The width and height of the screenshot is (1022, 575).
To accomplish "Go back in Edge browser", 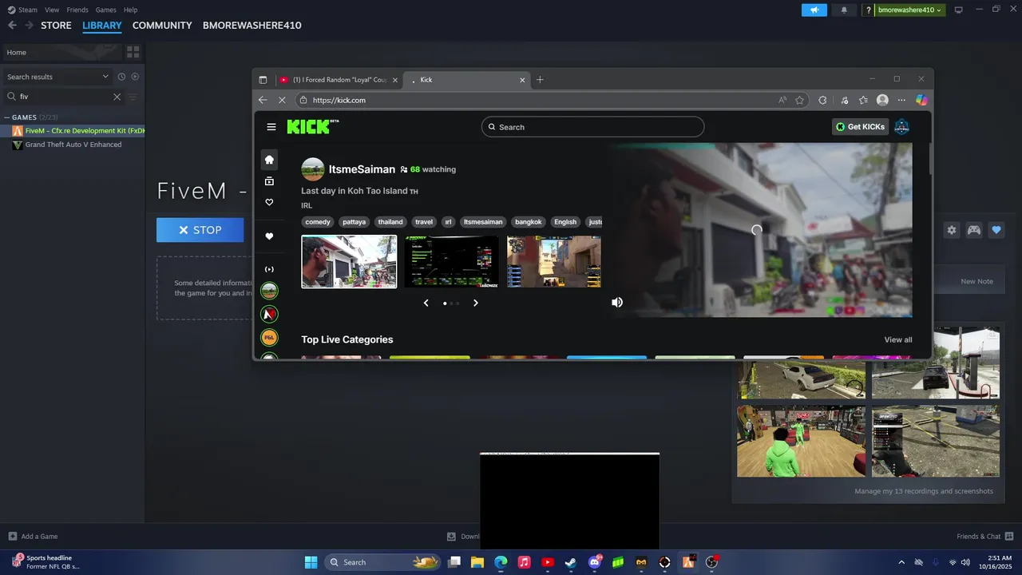I will pyautogui.click(x=263, y=100).
